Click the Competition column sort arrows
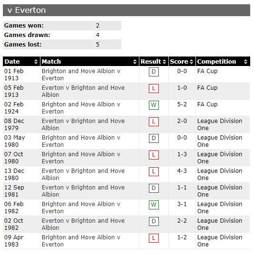This screenshot has height=255, width=254. (x=246, y=62)
